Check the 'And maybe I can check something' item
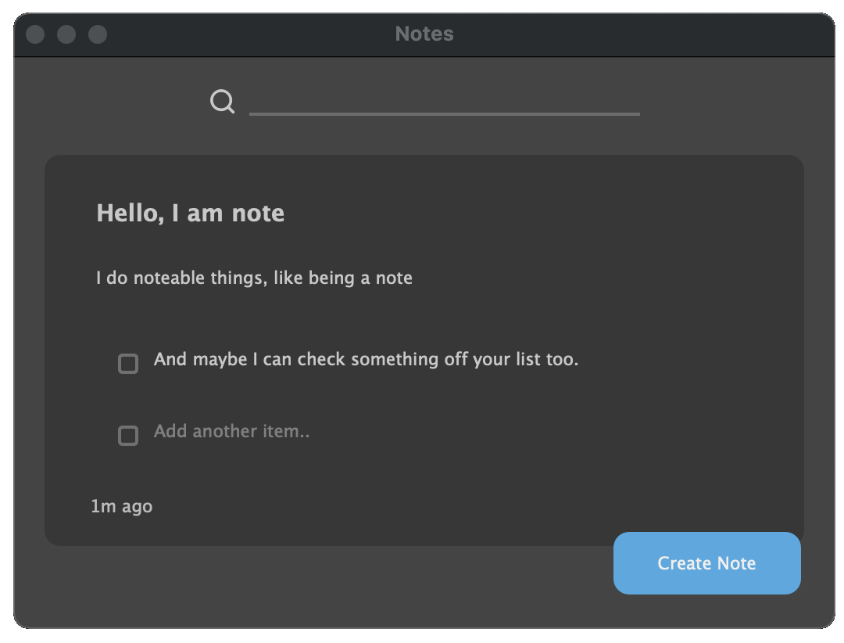The width and height of the screenshot is (844, 643). click(x=128, y=364)
